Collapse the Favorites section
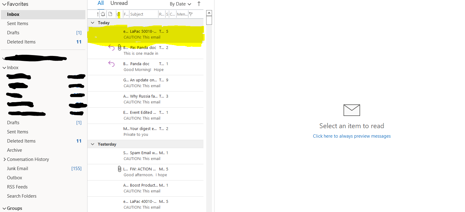The height and width of the screenshot is (212, 465). (4, 4)
